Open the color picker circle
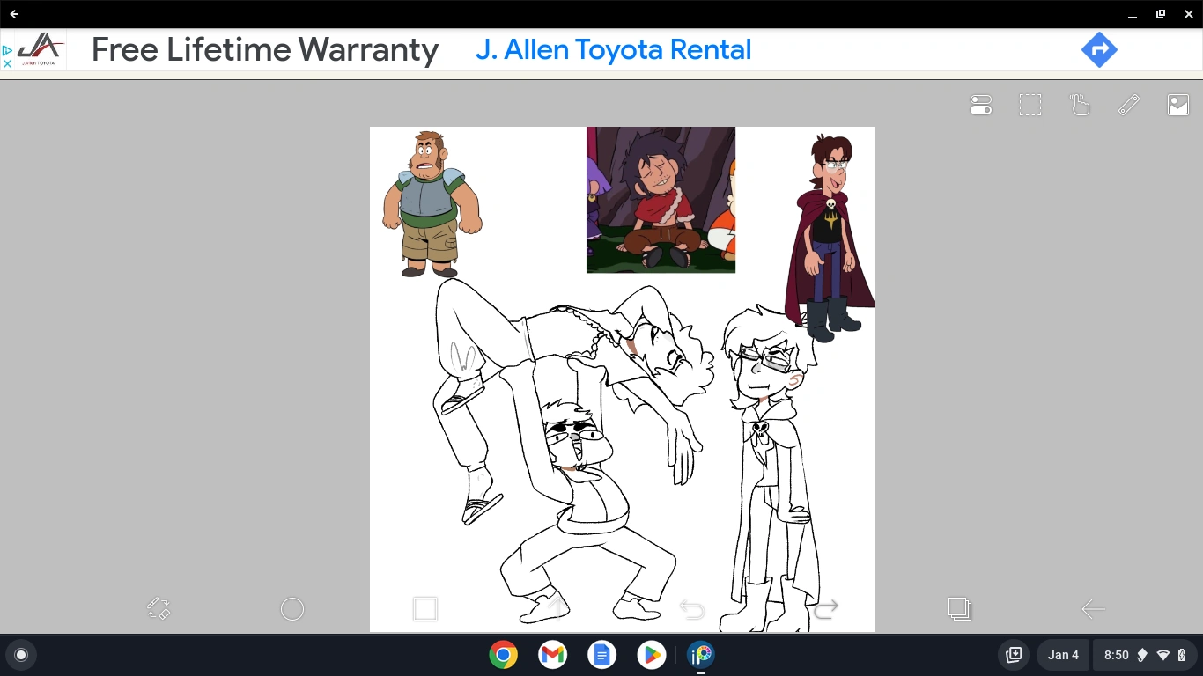Image resolution: width=1203 pixels, height=676 pixels. tap(292, 608)
